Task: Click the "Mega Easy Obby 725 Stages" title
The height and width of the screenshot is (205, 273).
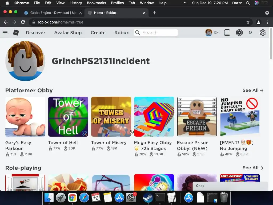Action: point(153,145)
